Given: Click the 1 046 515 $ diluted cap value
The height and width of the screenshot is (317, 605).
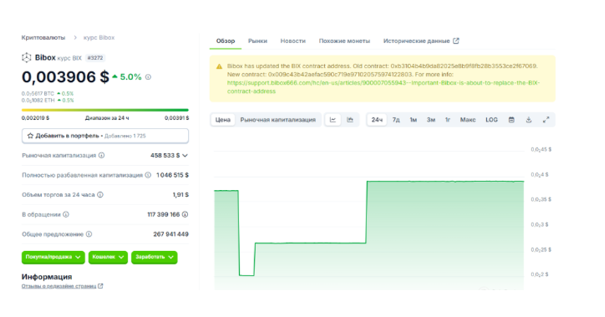Looking at the screenshot, I should point(172,175).
